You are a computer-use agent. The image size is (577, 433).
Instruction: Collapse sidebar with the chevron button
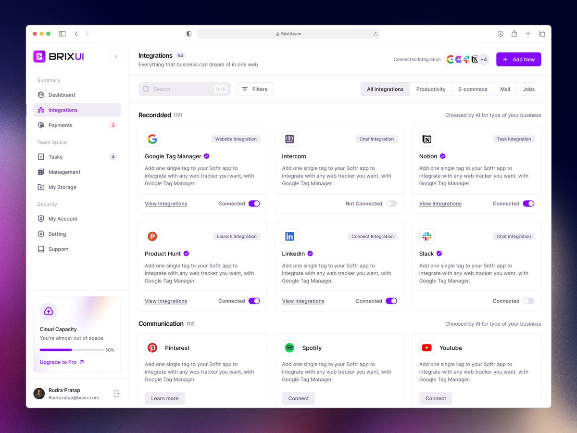tap(115, 56)
